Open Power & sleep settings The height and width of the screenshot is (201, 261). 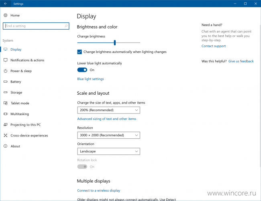pos(21,71)
